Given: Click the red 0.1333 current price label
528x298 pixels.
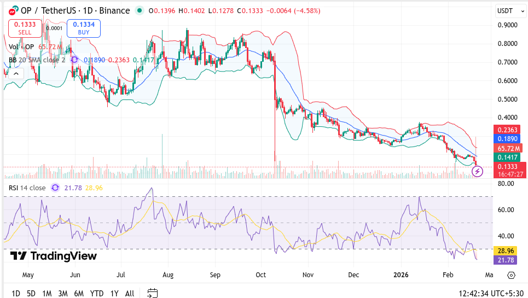Looking at the screenshot, I should click(x=509, y=166).
